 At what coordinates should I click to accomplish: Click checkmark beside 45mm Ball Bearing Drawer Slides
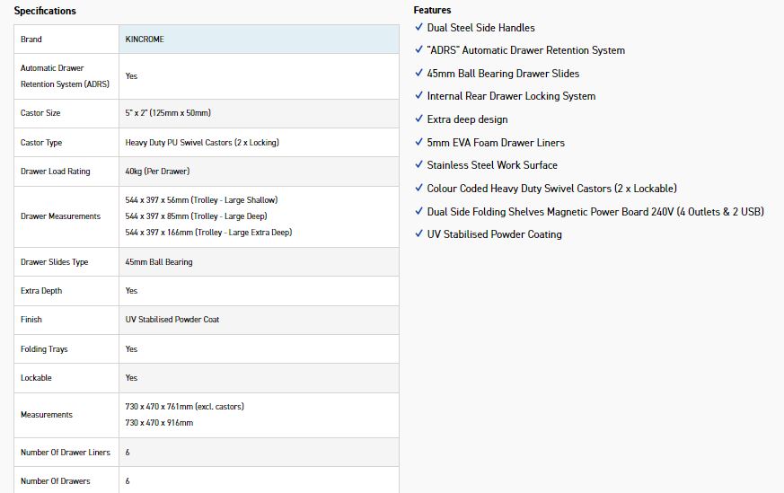pos(418,73)
